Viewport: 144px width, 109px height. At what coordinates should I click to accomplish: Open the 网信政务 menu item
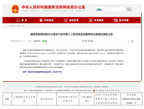71,20
